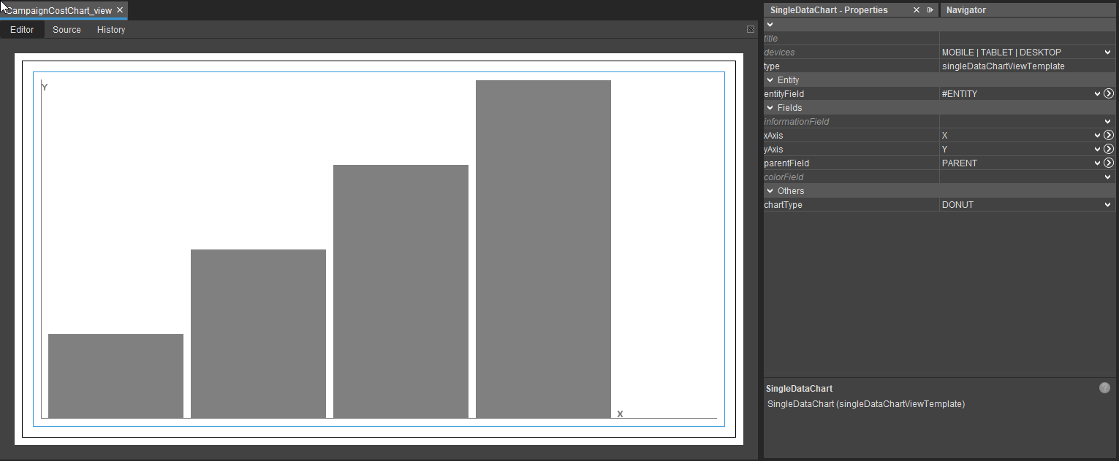Image resolution: width=1119 pixels, height=461 pixels.
Task: Collapse the Entity section
Action: click(x=770, y=80)
